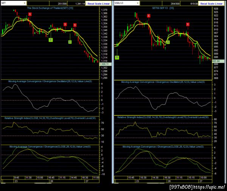Open the S50U13 symbol dropdown
This screenshot has height=191, width=227.
pyautogui.click(x=138, y=3)
